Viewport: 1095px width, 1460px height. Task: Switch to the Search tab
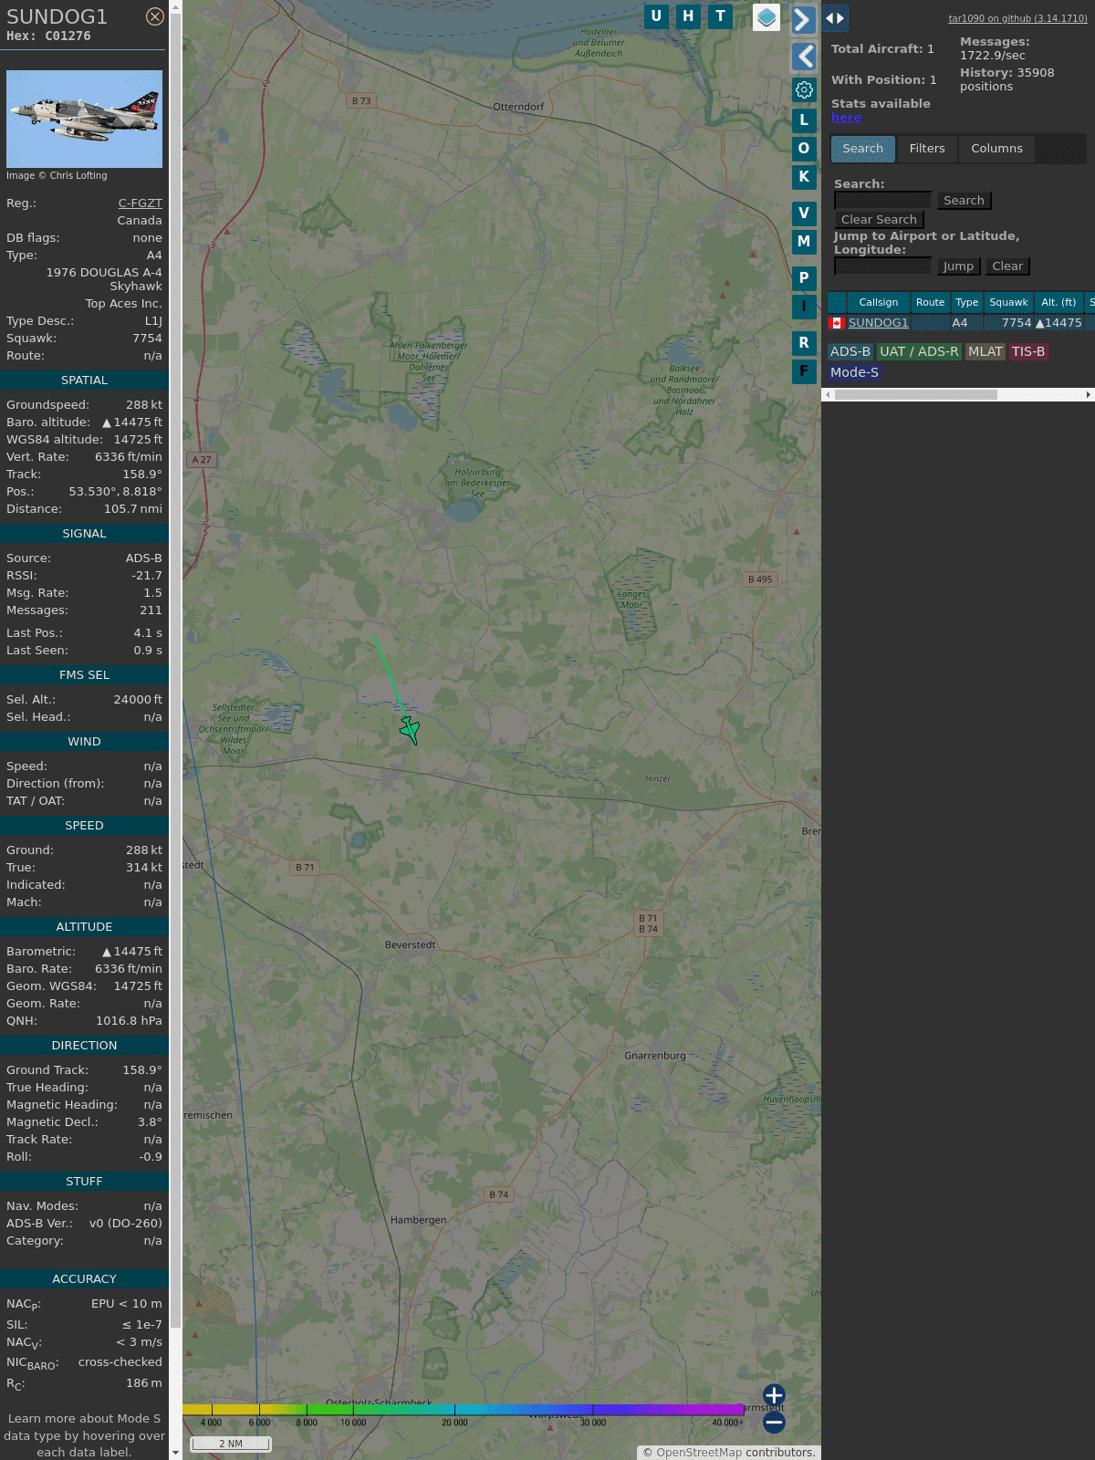click(862, 149)
